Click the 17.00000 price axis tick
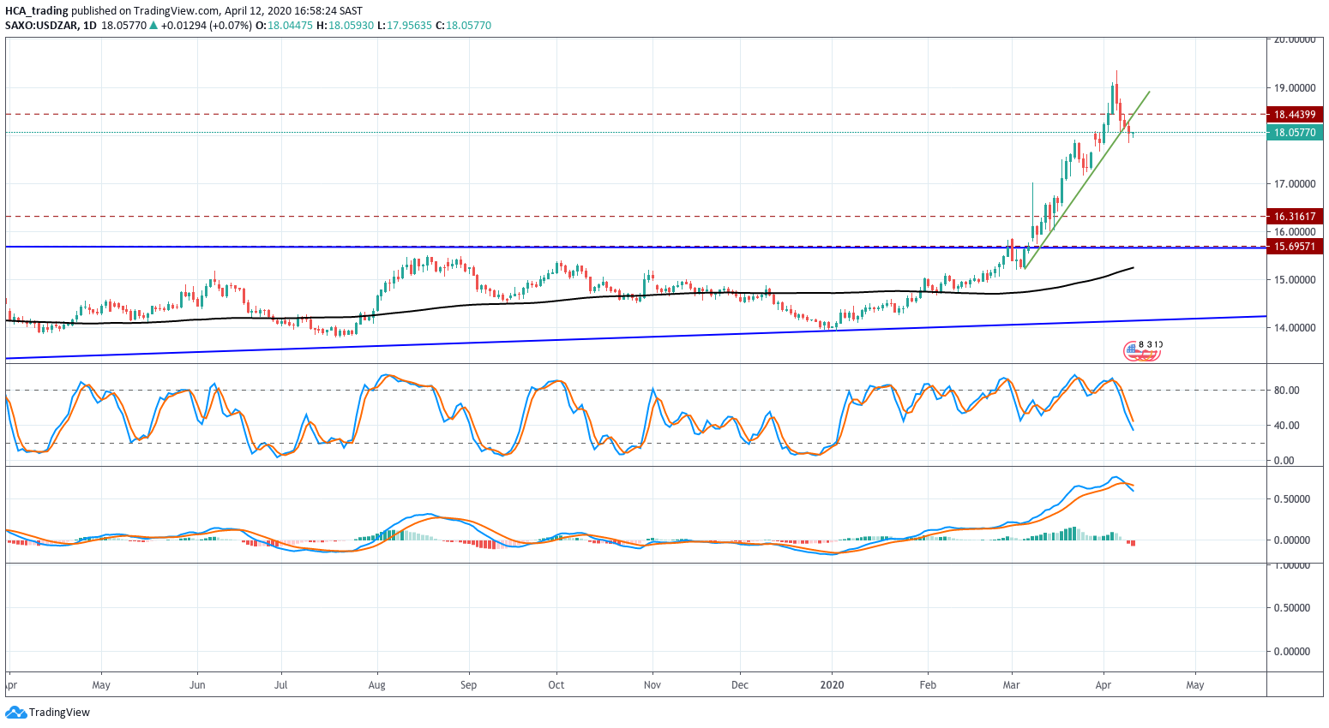 coord(1295,184)
